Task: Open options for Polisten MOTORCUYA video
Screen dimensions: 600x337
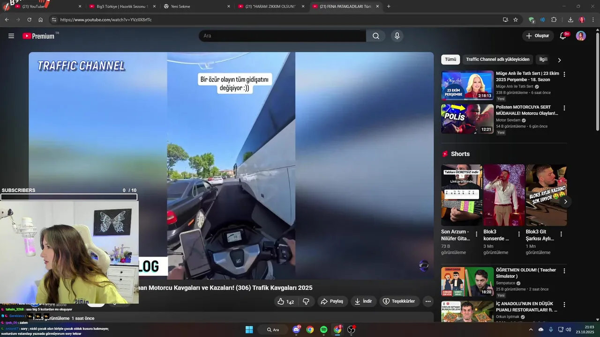Action: point(564,108)
